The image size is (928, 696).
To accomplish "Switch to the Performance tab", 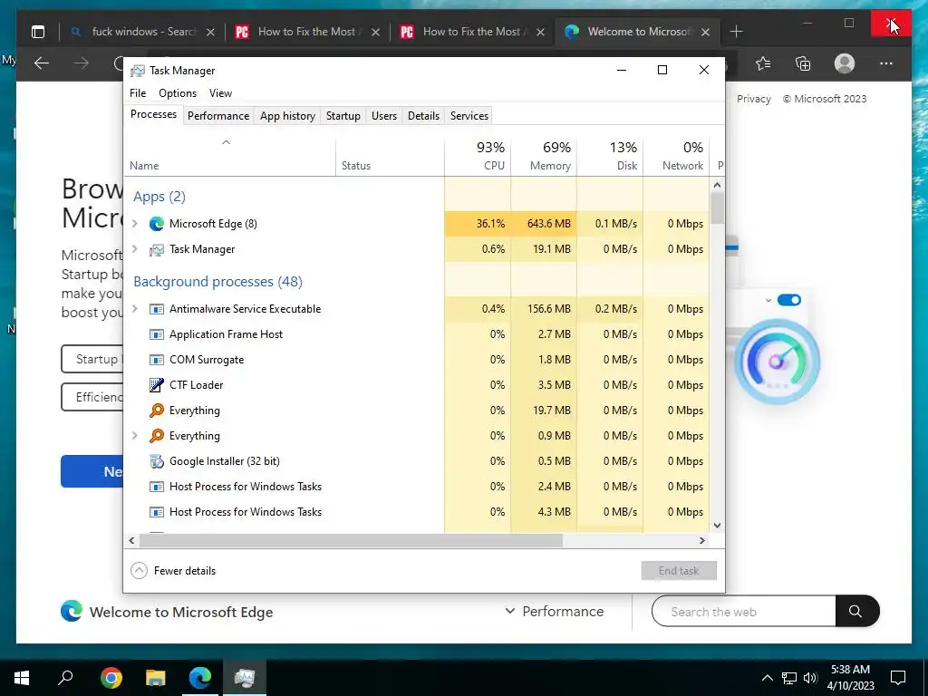I will coord(218,115).
